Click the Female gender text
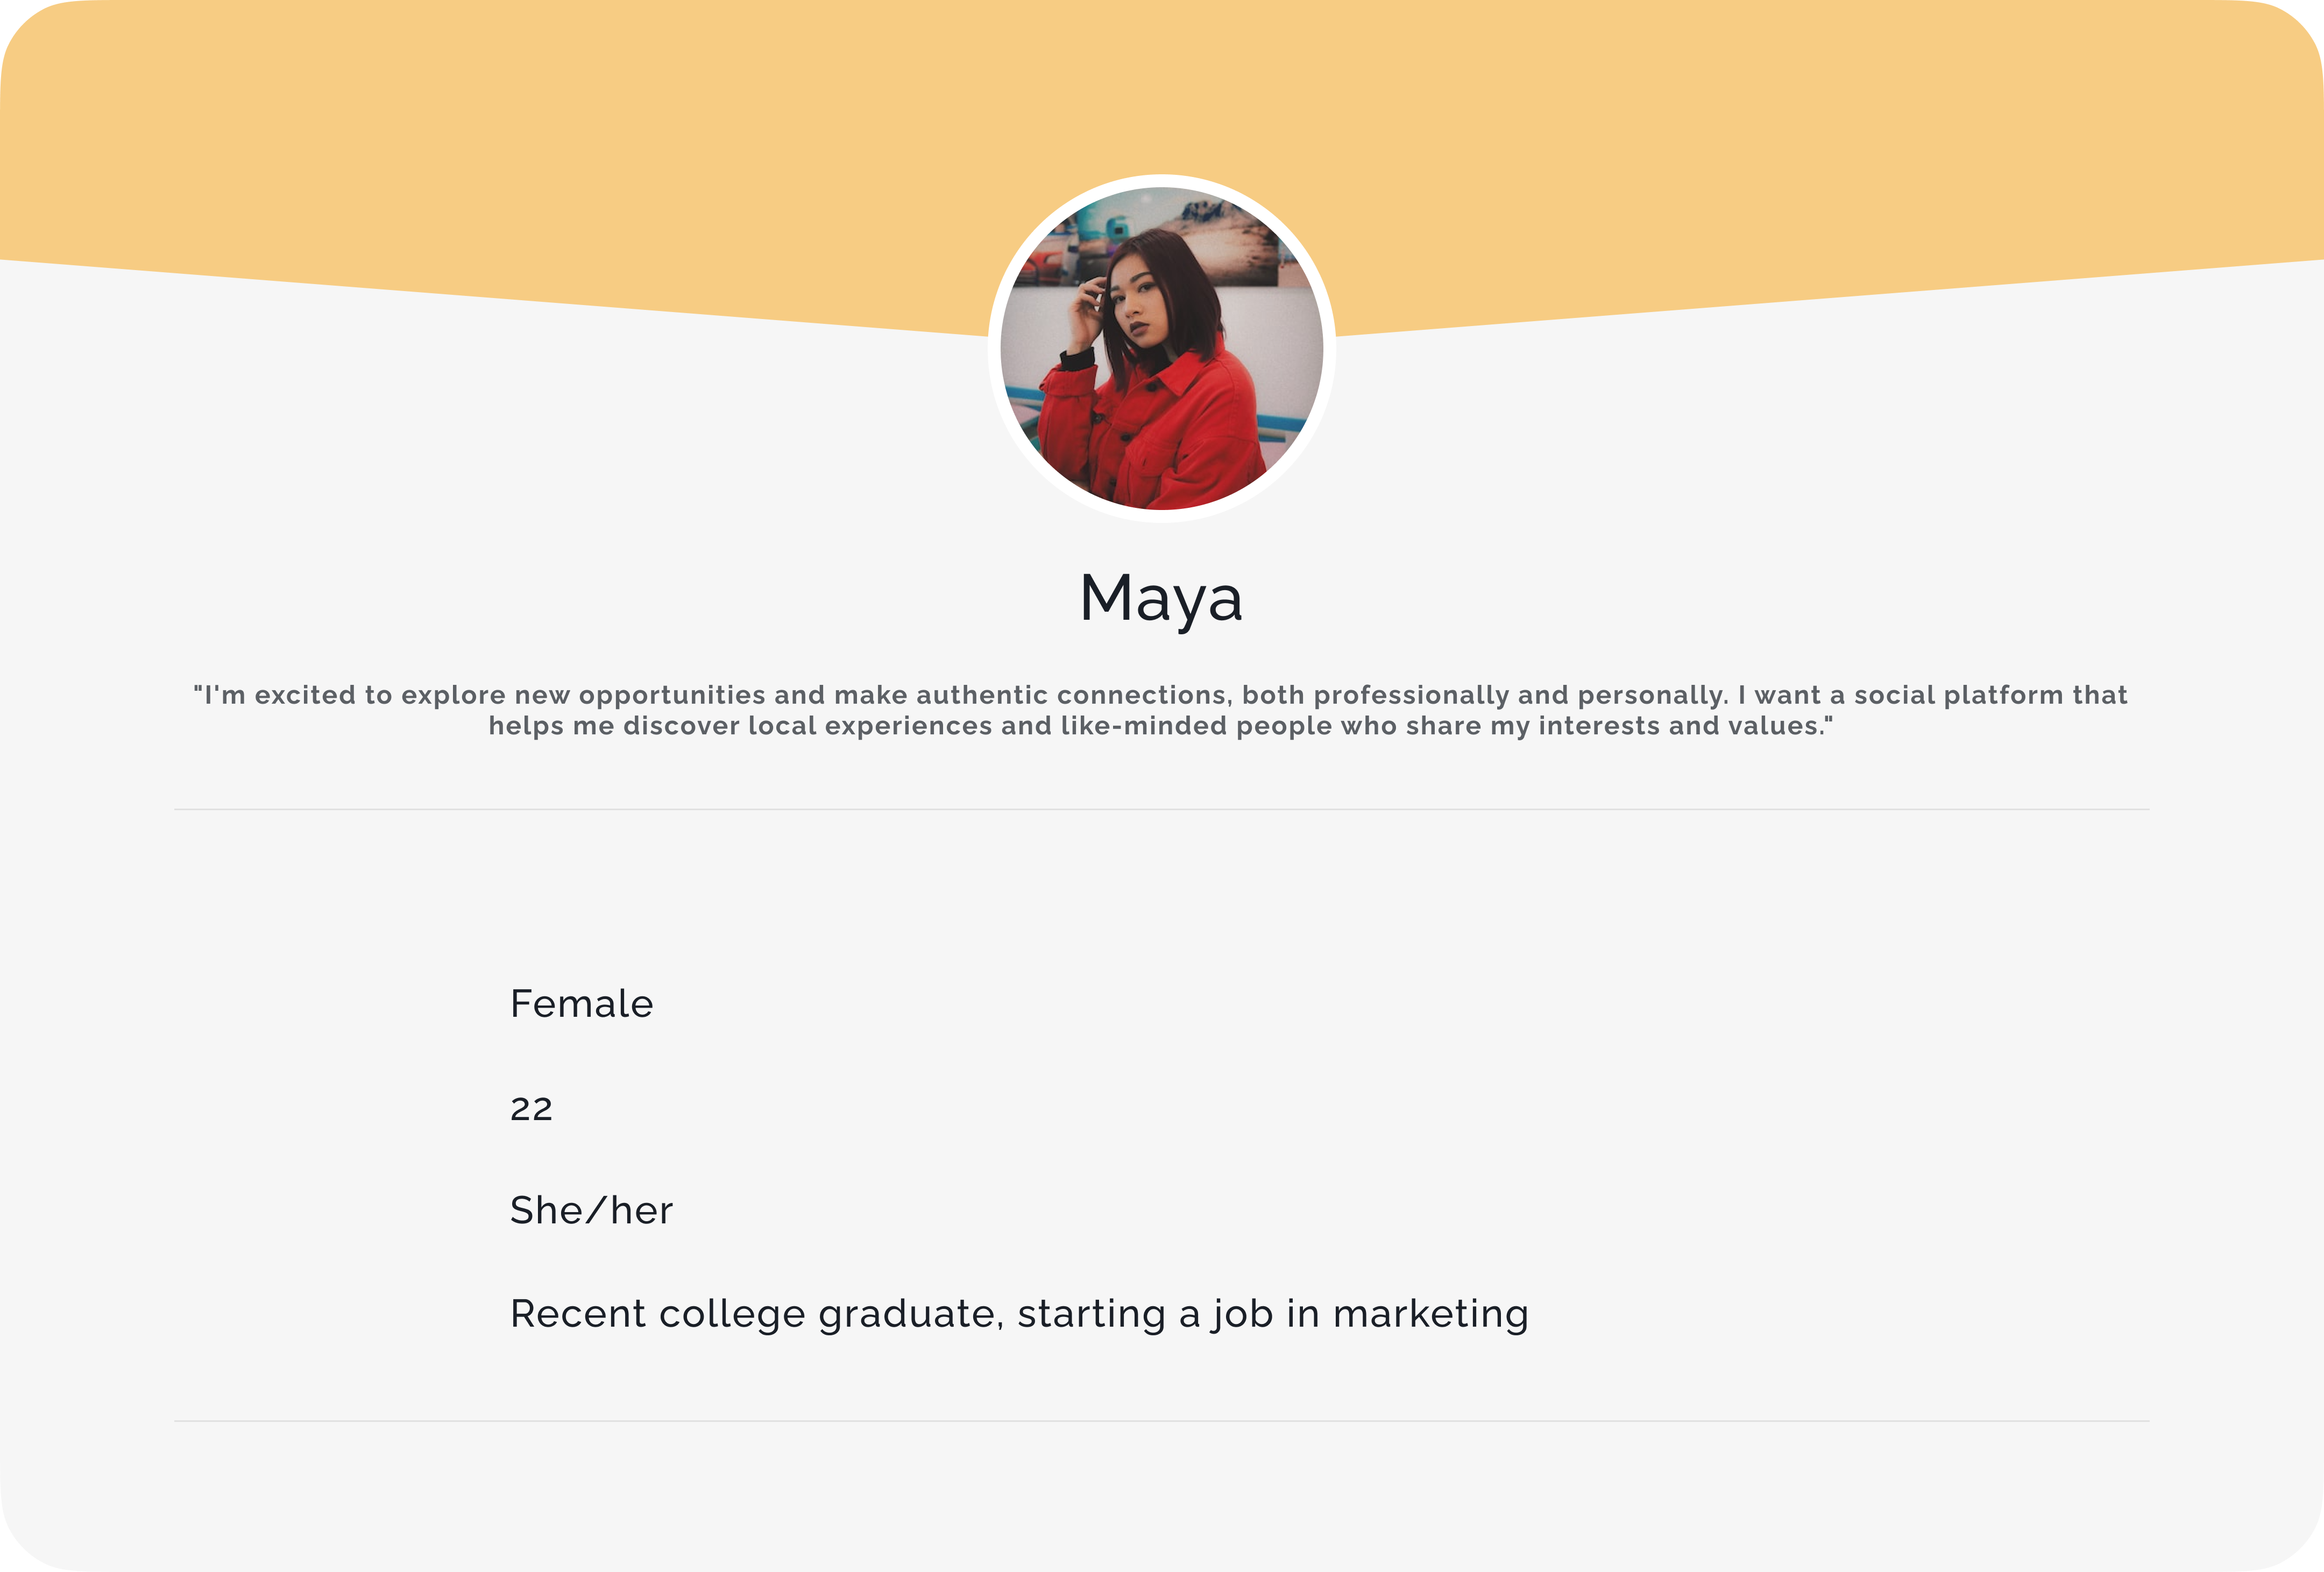Screen dimensions: 2324x1572 tap(581, 1003)
